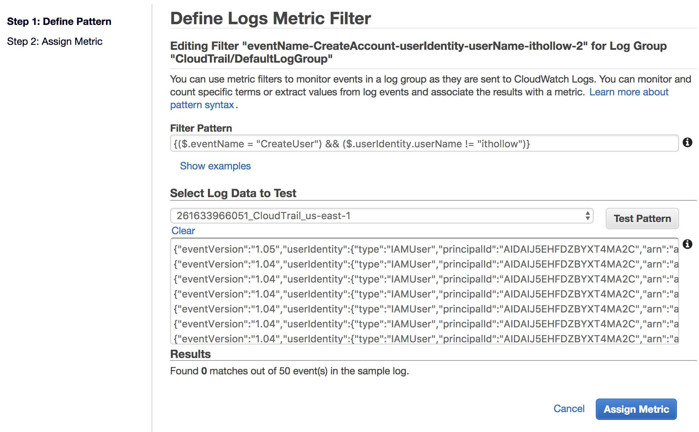Viewport: 699px width, 432px height.
Task: Click Clear link above log data
Action: pyautogui.click(x=183, y=231)
